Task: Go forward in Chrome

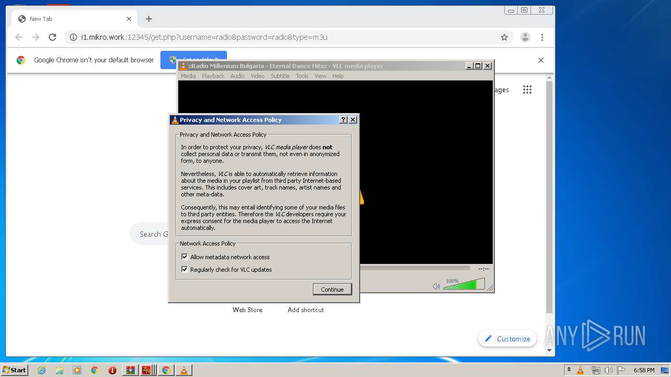Action: coord(36,37)
